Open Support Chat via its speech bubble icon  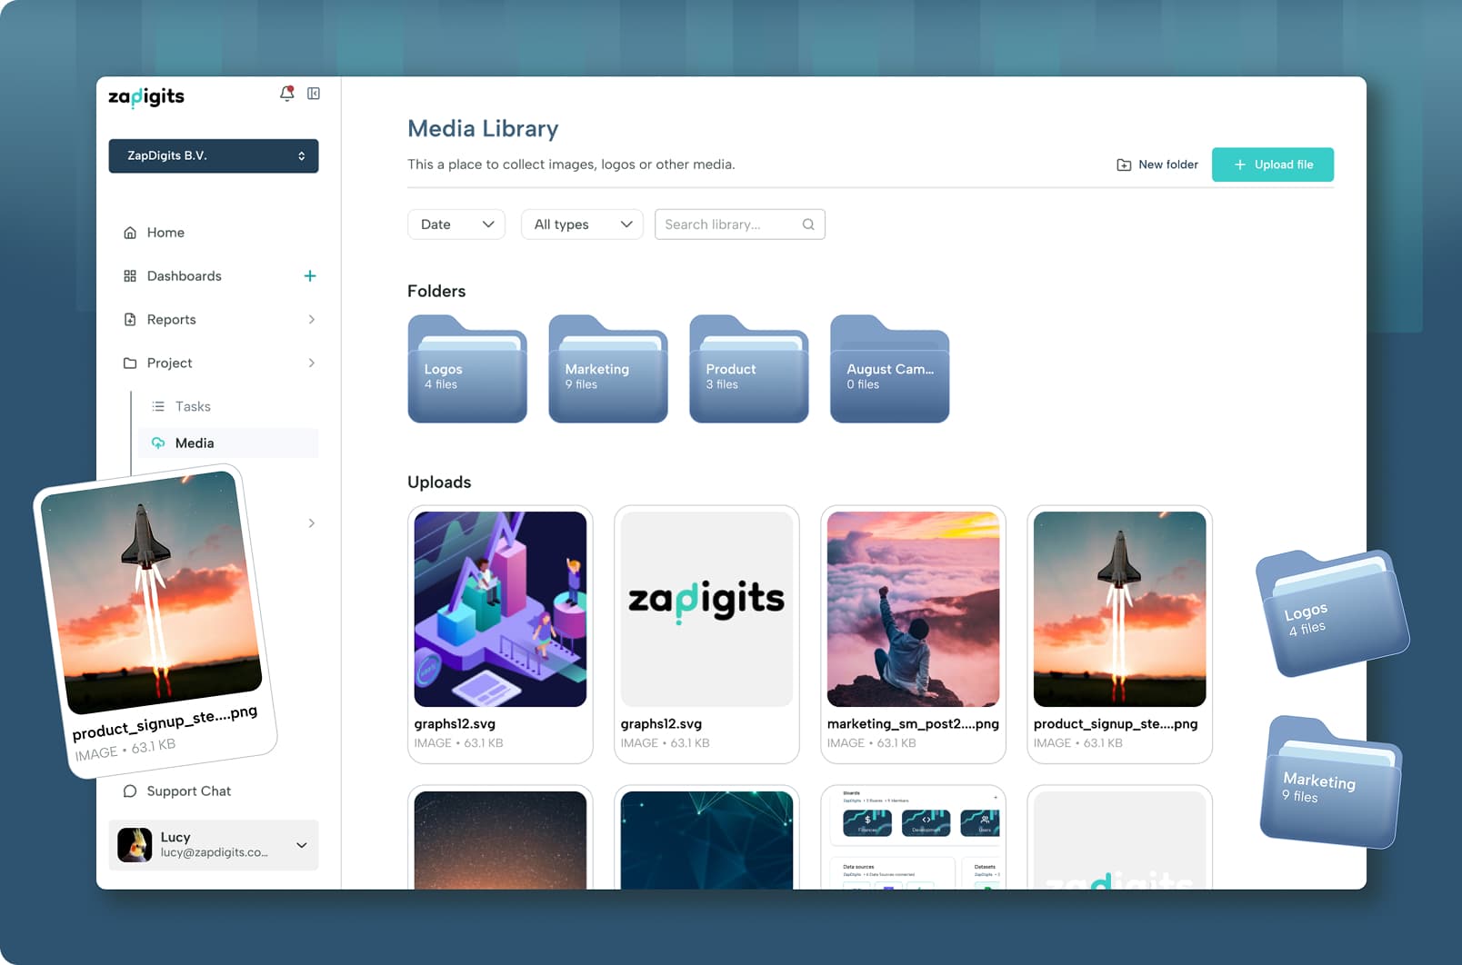coord(130,791)
